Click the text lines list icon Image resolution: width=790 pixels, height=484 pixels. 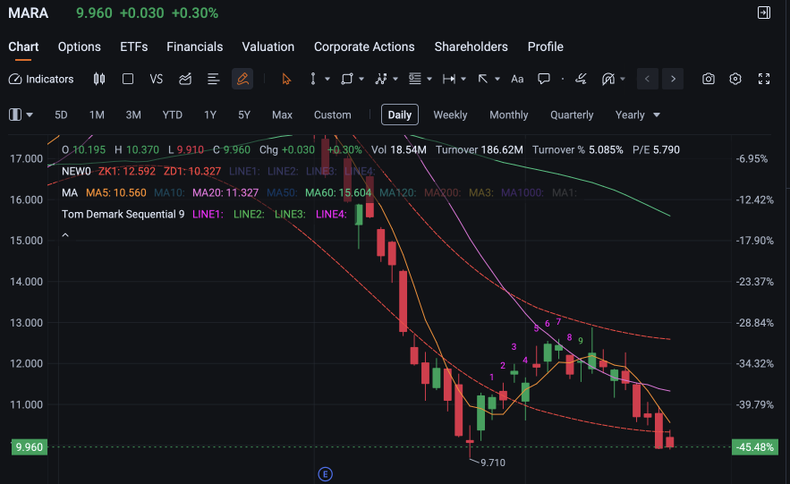(x=214, y=79)
